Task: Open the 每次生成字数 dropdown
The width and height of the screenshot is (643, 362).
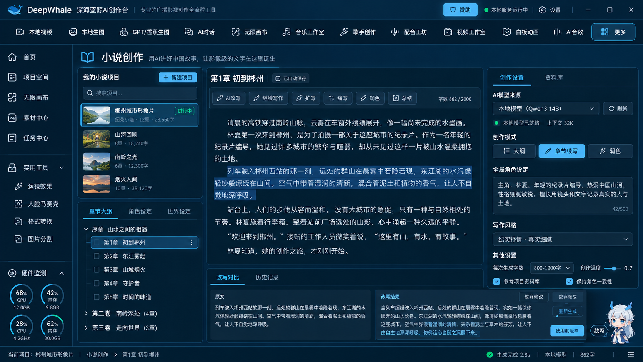Action: pos(551,268)
